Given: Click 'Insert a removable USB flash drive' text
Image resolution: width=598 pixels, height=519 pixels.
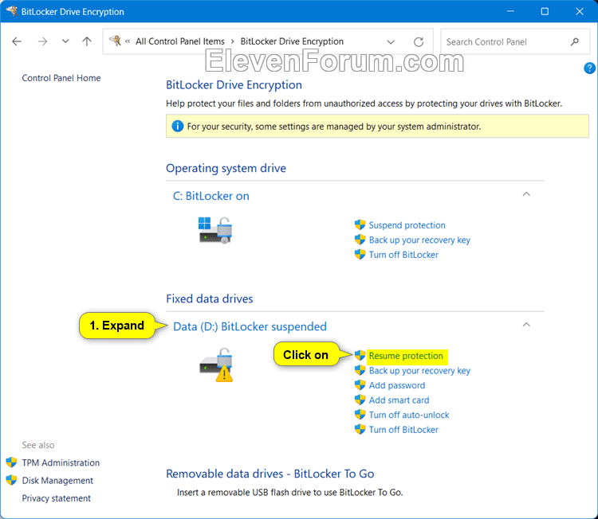Looking at the screenshot, I should (x=290, y=493).
